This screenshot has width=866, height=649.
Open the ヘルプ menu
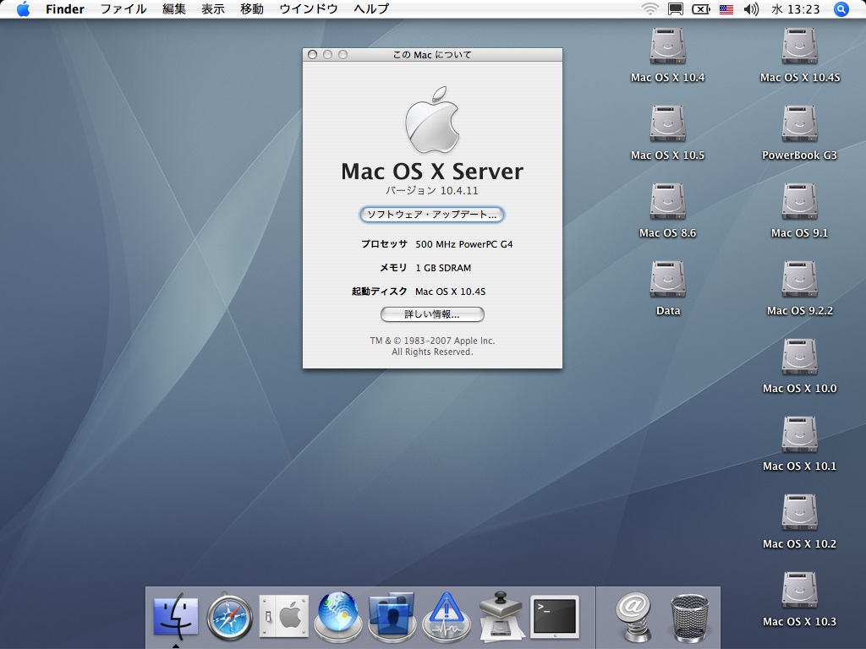[371, 8]
